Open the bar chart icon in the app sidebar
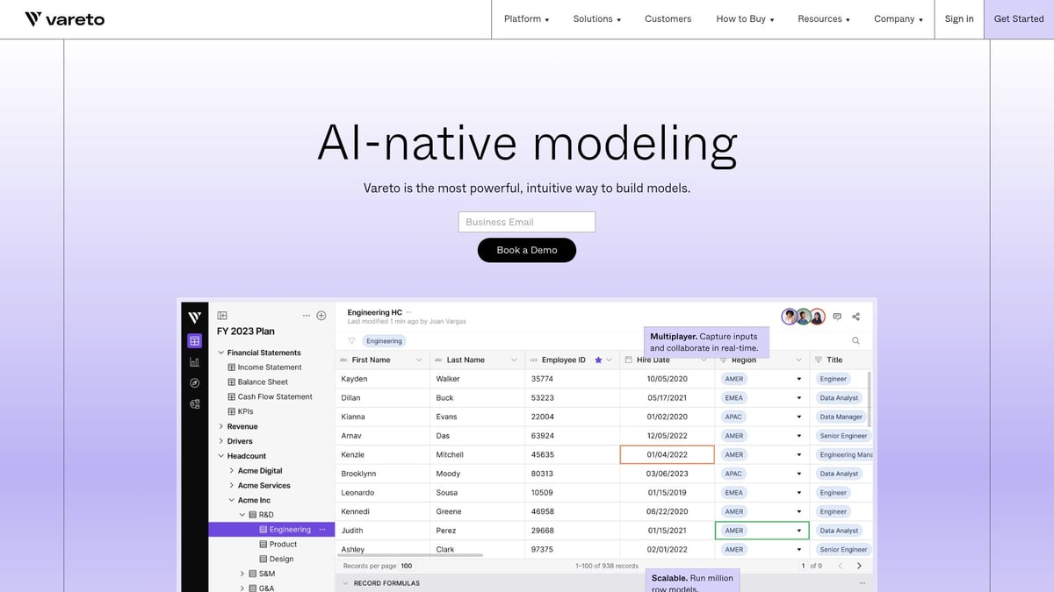 point(195,361)
